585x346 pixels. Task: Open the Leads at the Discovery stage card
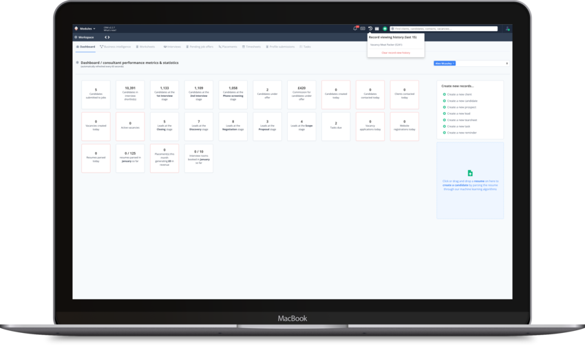click(199, 127)
